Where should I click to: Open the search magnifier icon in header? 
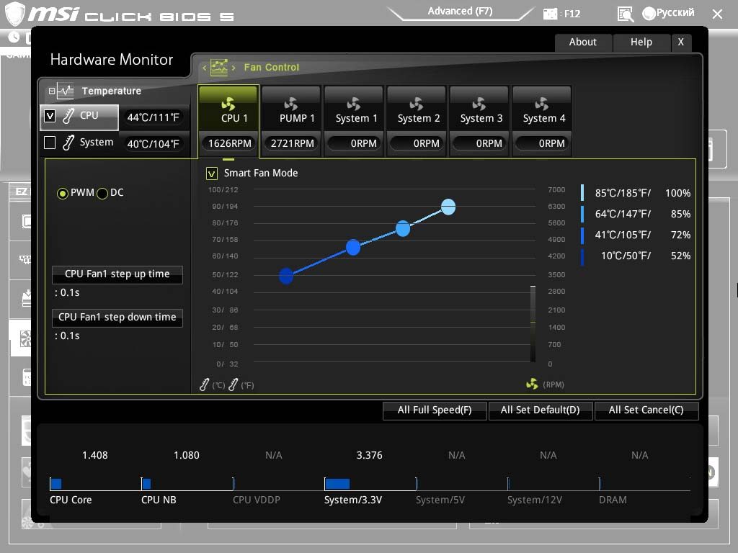(x=625, y=14)
